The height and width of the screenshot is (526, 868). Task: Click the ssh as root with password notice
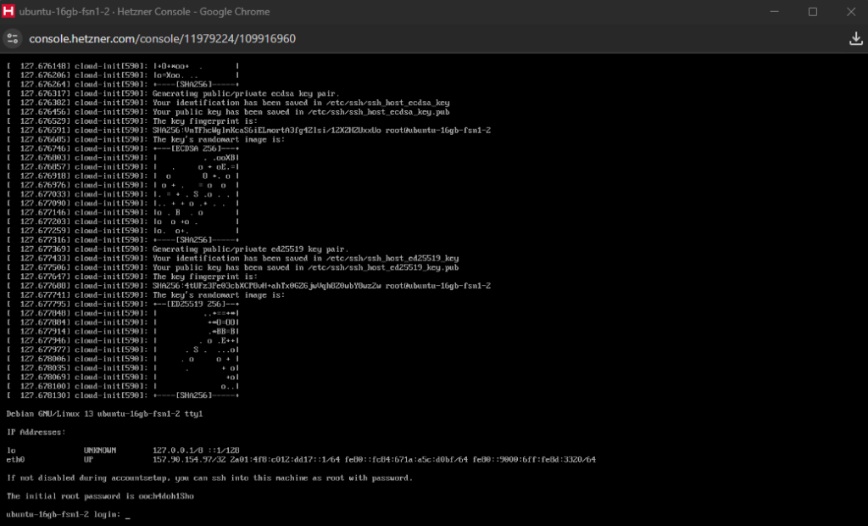pyautogui.click(x=209, y=478)
